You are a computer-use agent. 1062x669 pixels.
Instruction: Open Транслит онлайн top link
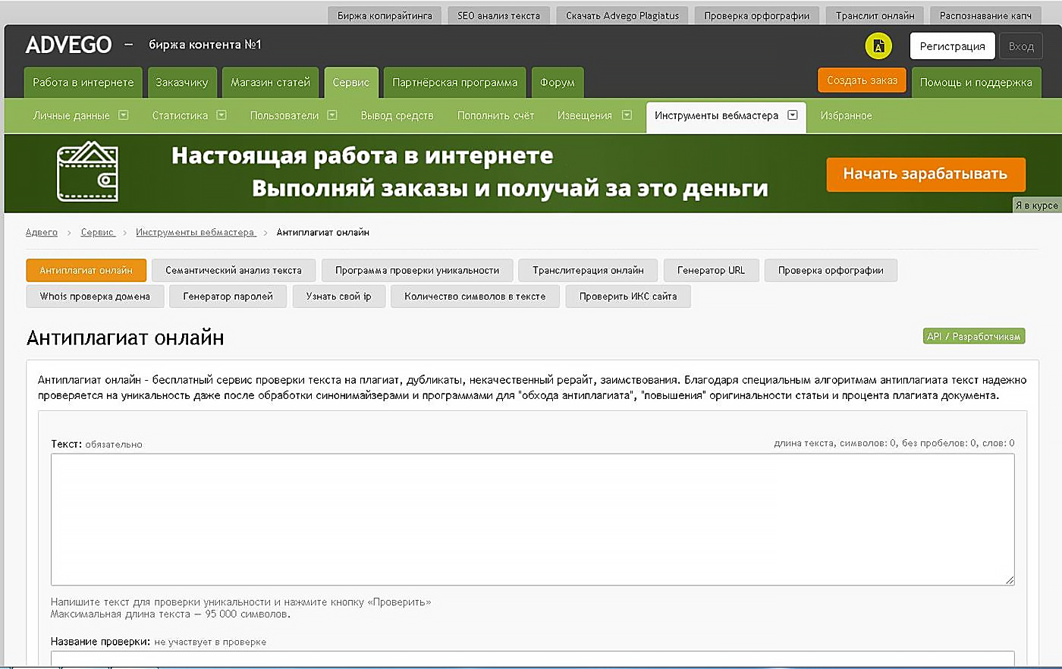[875, 15]
